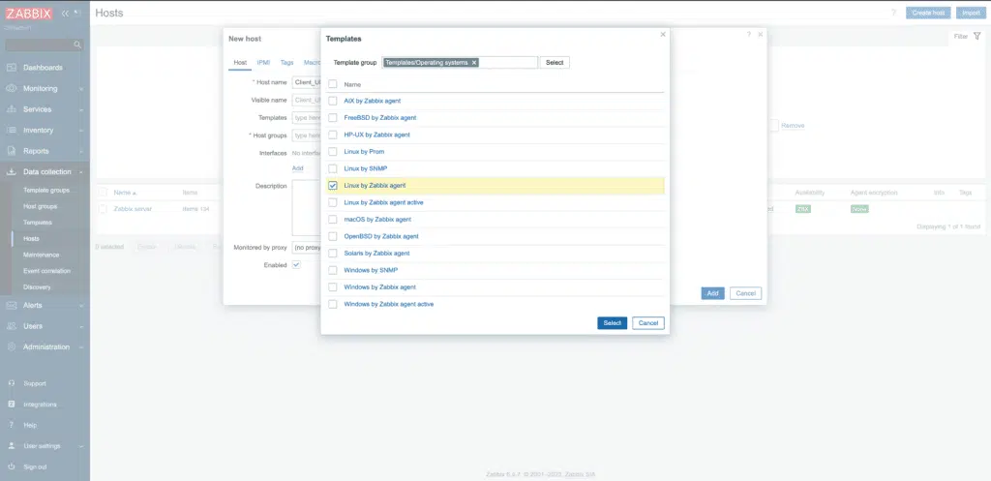The width and height of the screenshot is (991, 481).
Task: Expand the Users menu arrow
Action: coord(81,327)
